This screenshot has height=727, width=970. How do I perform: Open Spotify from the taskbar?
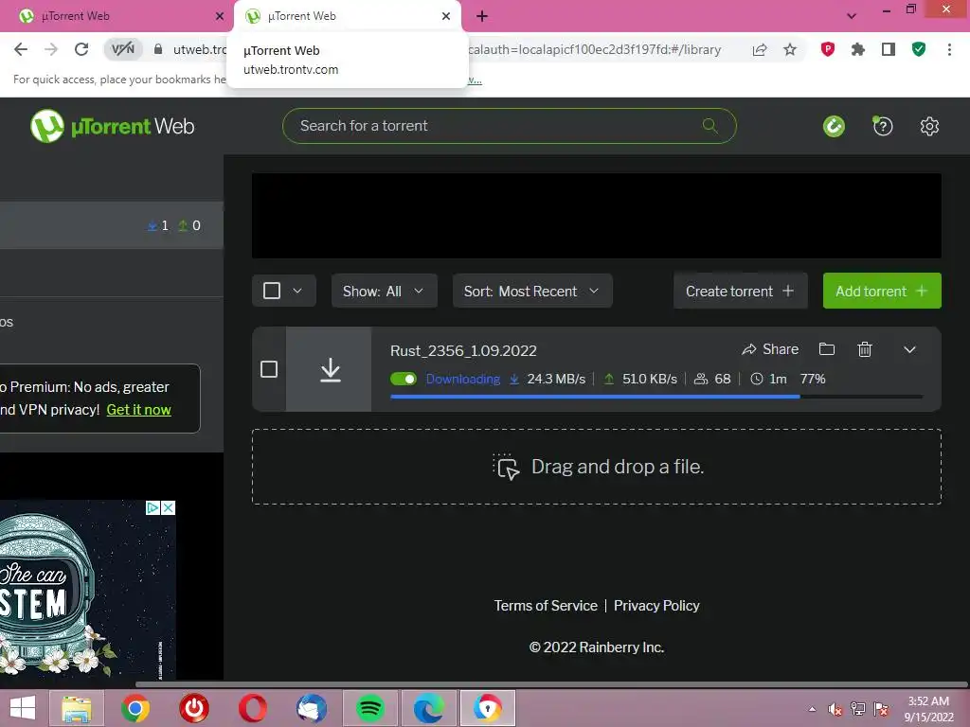click(370, 708)
